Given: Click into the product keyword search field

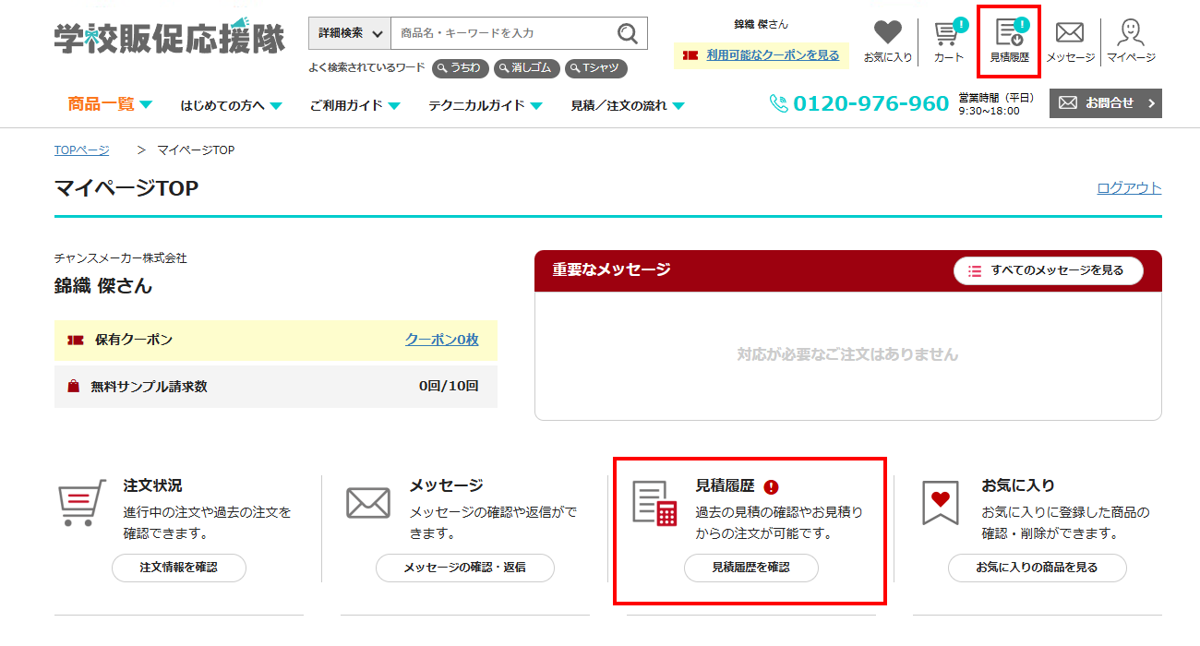Looking at the screenshot, I should (x=503, y=33).
